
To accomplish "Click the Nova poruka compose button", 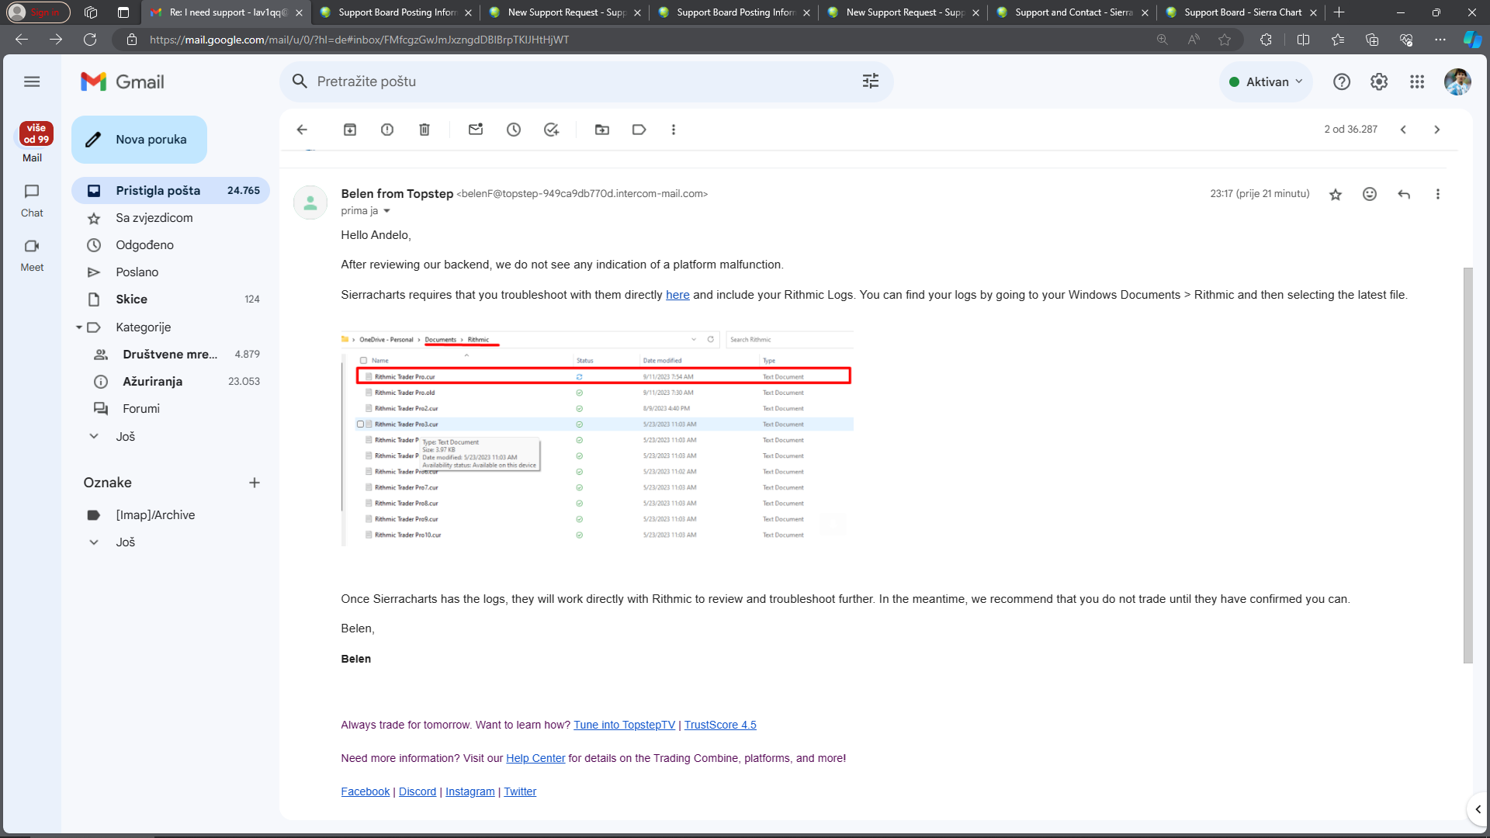I will [x=140, y=140].
